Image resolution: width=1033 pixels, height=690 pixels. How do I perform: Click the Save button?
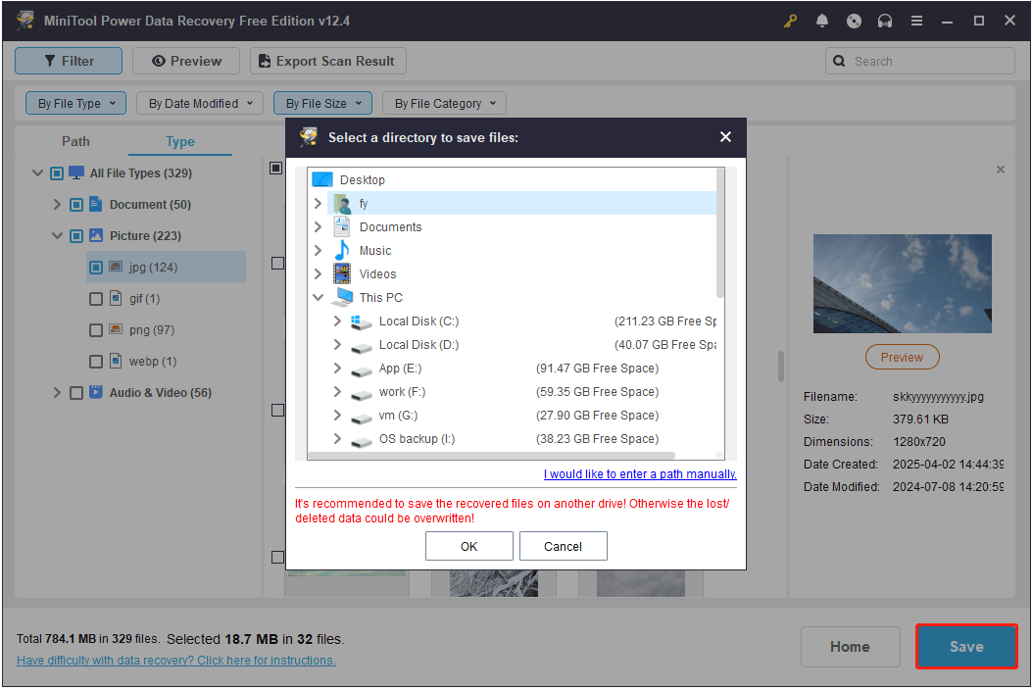965,647
